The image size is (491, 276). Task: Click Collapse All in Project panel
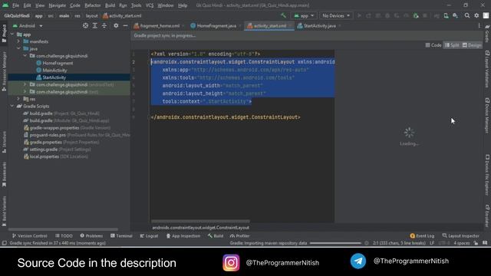click(104, 25)
